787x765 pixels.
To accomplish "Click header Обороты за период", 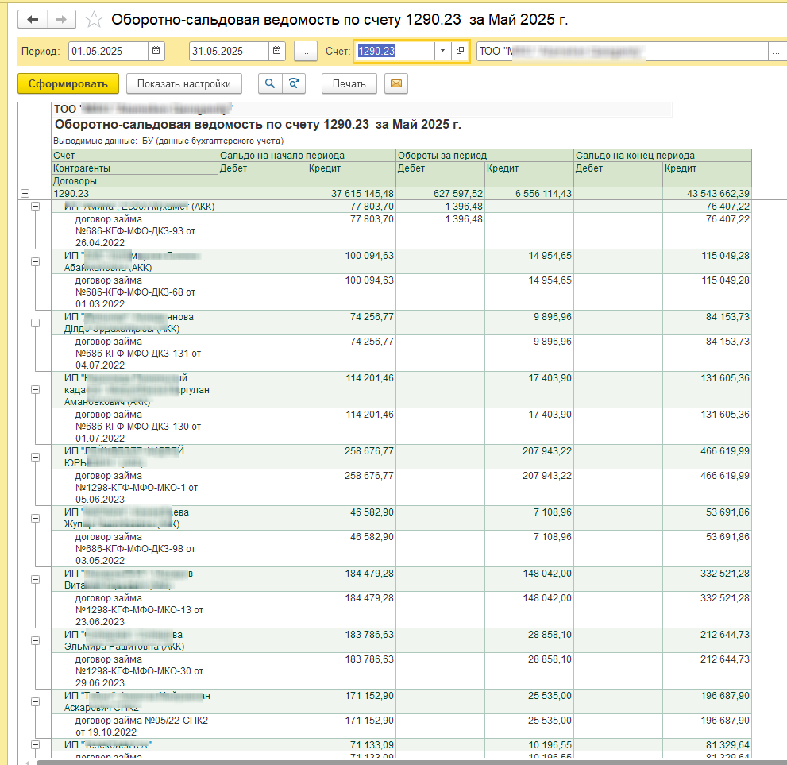I will pos(485,156).
